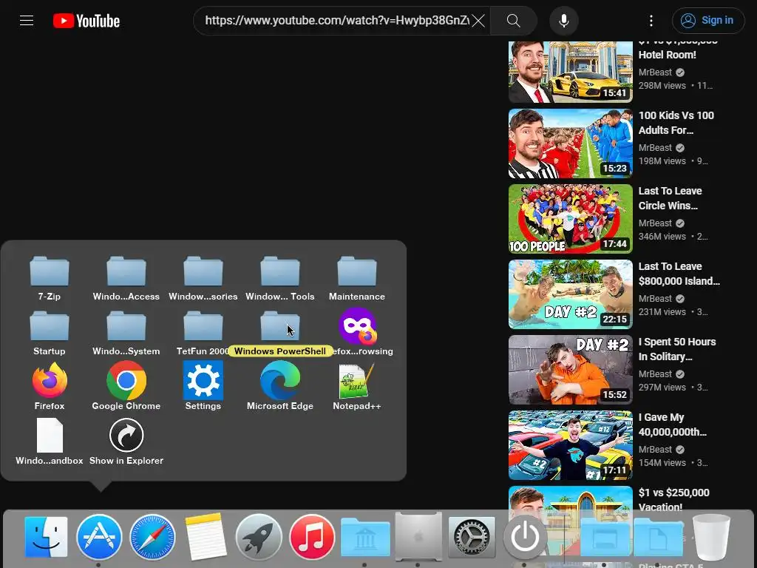Open Finder in the dock

point(46,537)
